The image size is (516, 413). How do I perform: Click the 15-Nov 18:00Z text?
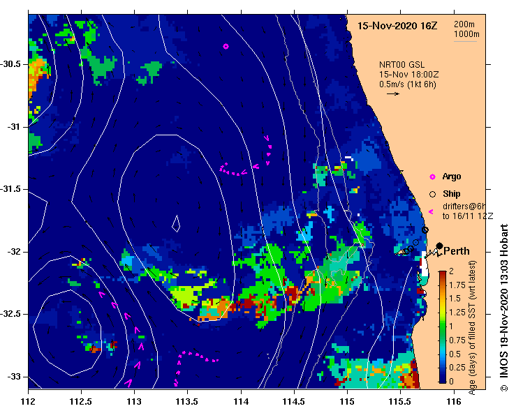click(x=408, y=75)
